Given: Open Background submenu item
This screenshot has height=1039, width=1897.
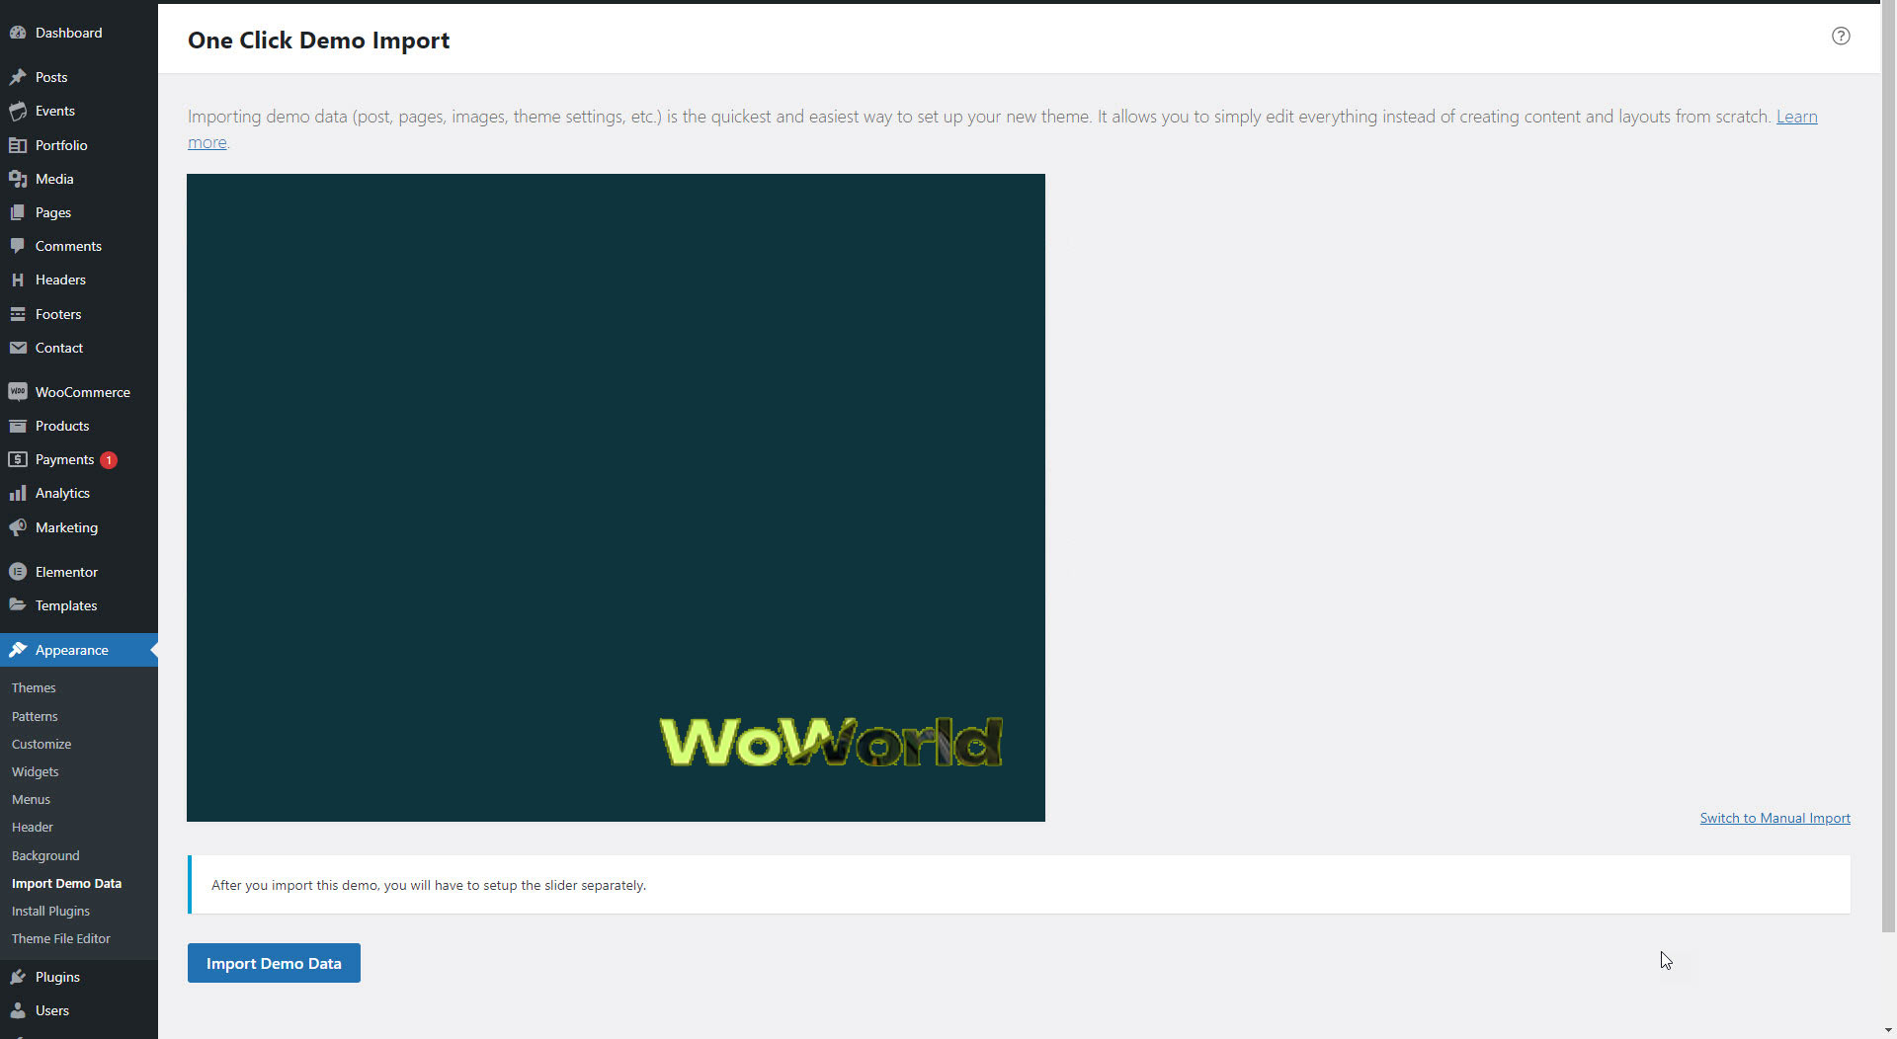Looking at the screenshot, I should pos(45,855).
